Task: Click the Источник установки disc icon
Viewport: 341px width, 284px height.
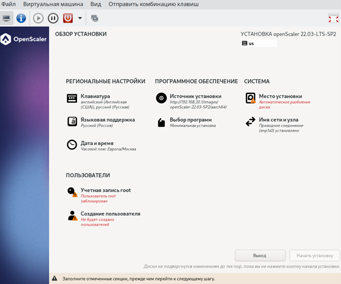Action: click(x=161, y=98)
